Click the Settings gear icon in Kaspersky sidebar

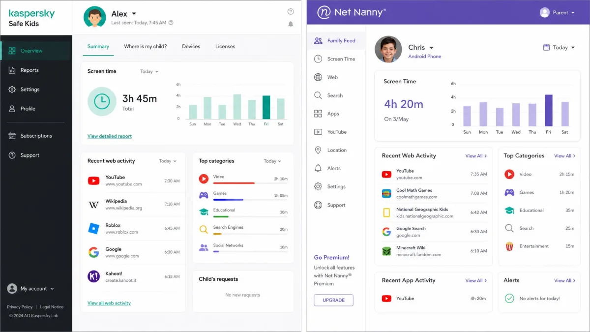12,90
